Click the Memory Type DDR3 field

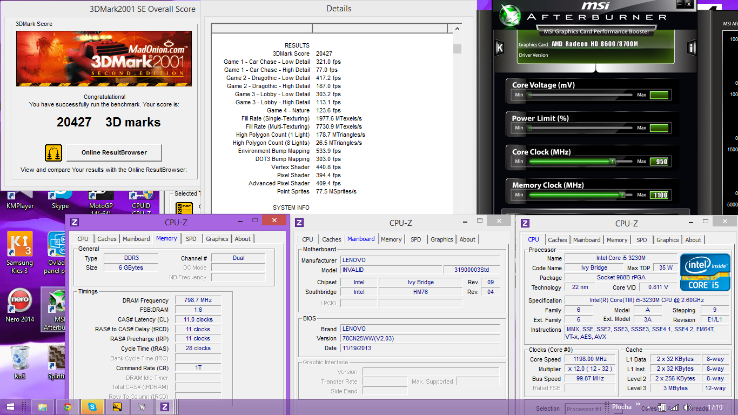click(x=131, y=258)
